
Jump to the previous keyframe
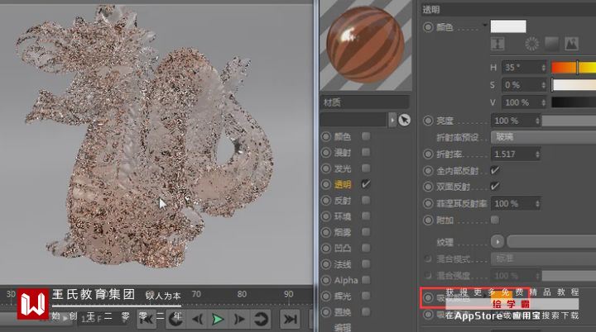(x=175, y=319)
